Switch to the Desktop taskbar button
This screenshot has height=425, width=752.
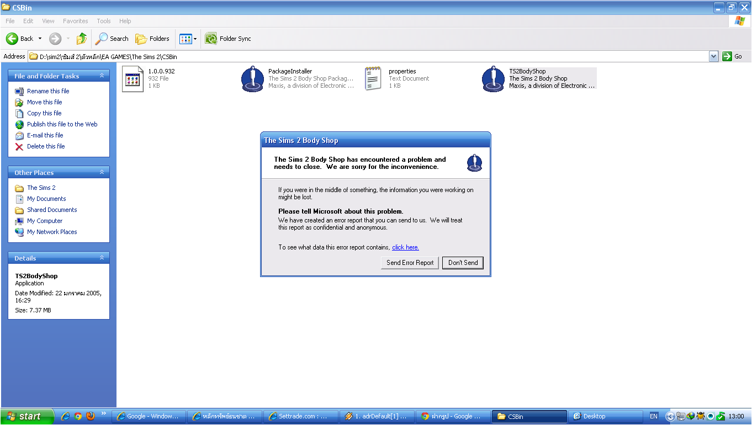pos(605,417)
